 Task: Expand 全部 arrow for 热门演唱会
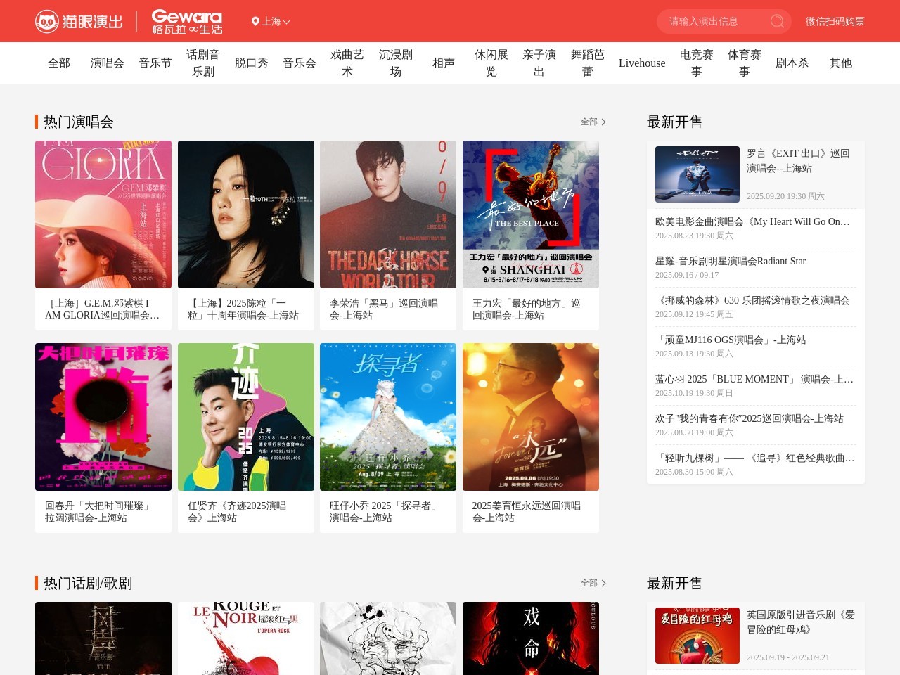(x=603, y=122)
